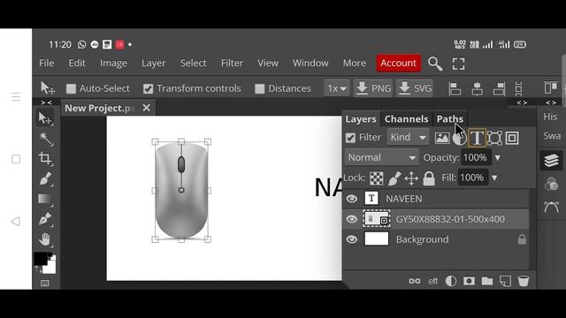
Task: Select the Brush tool
Action: pos(45,178)
